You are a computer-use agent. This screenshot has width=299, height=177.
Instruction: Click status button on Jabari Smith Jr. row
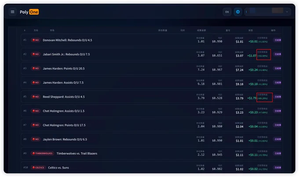point(277,54)
